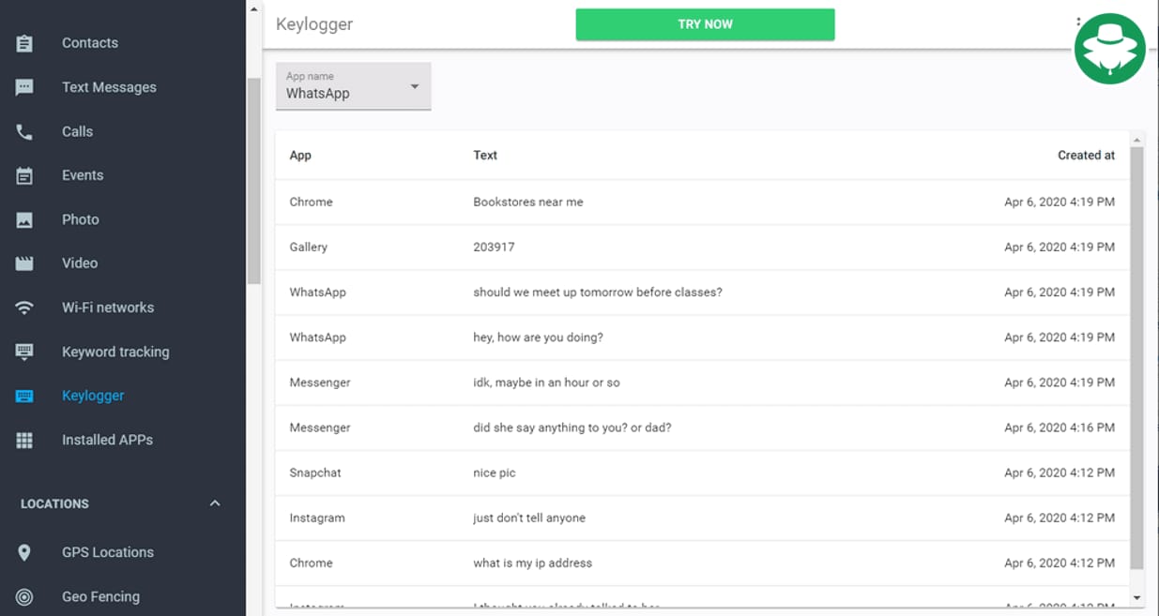Click the TRY NOW button
1159x616 pixels.
[705, 24]
